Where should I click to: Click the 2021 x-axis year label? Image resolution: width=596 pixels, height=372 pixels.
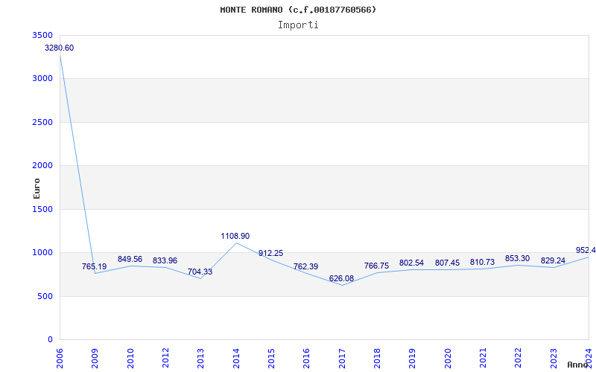point(483,359)
